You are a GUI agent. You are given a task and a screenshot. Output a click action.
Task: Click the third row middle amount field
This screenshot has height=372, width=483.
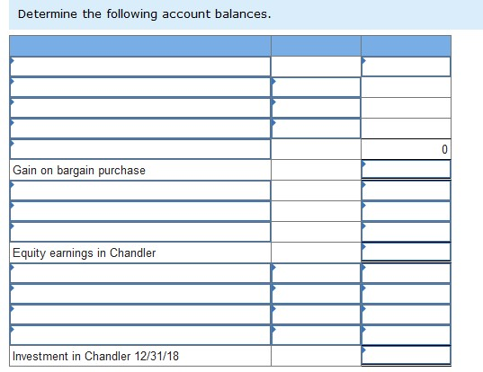[x=316, y=108]
